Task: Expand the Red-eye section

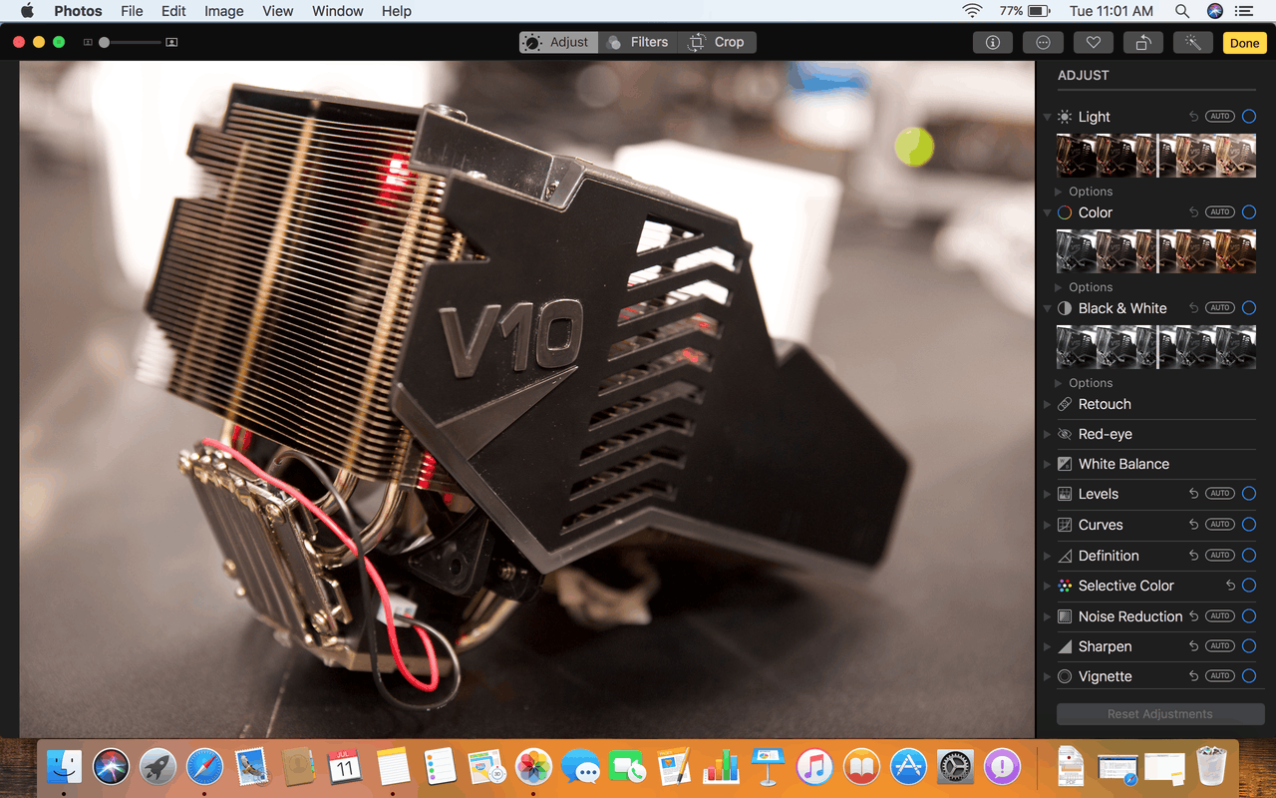Action: point(1047,434)
